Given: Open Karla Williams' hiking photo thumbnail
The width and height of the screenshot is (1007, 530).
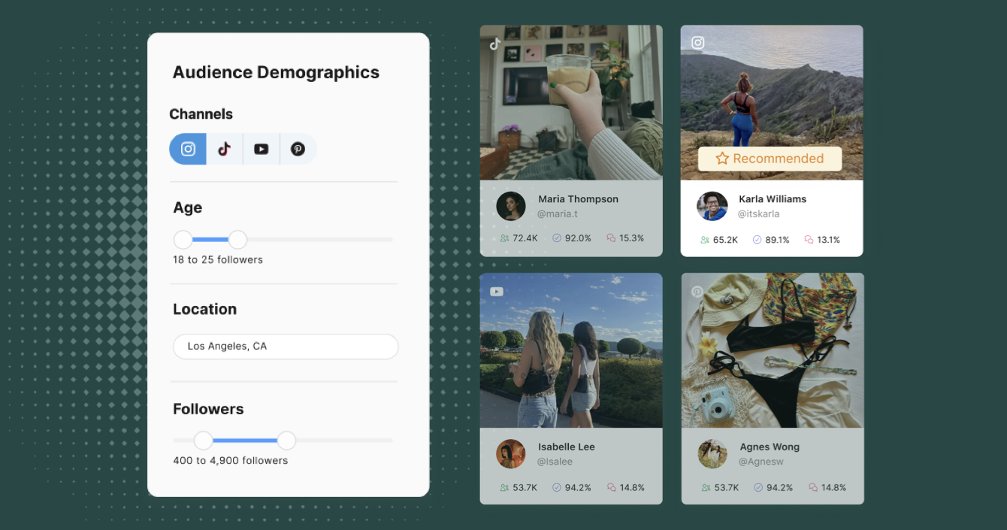Looking at the screenshot, I should pos(772,103).
